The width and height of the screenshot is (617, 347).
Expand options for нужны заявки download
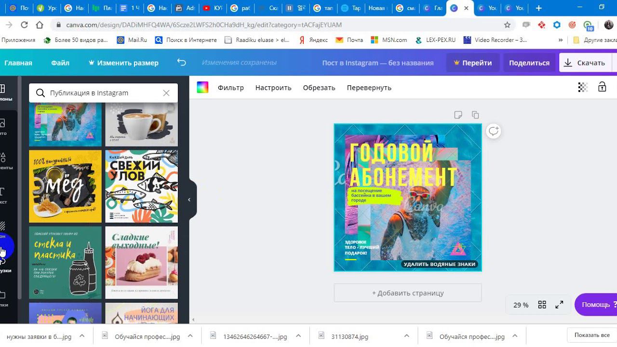[82, 336]
